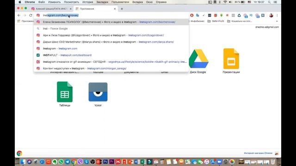The width and height of the screenshot is (296, 166).
Task: Open the Таблицы (Sheets) app icon
Action: pos(65,92)
